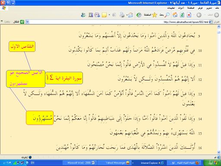Open the Edit menu (تحرير)
This screenshot has width=221, height=166.
(209, 8)
